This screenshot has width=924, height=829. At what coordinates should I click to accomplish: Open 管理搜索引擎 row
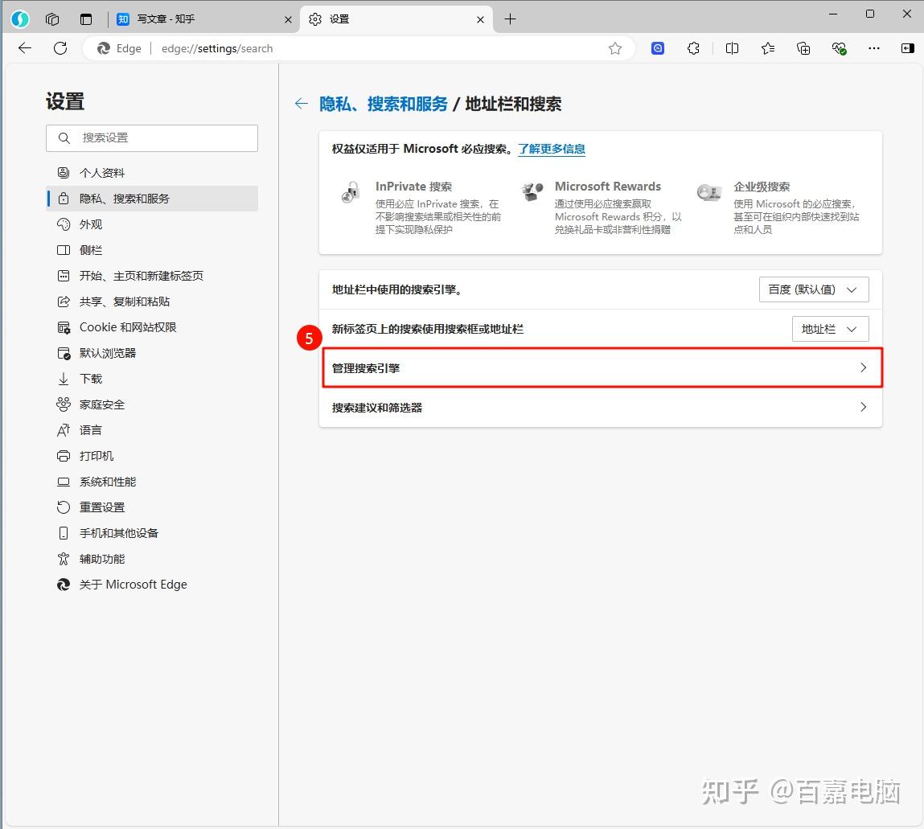coord(602,367)
